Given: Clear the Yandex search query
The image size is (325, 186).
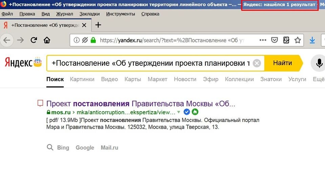Looking at the screenshot, I should point(257,63).
